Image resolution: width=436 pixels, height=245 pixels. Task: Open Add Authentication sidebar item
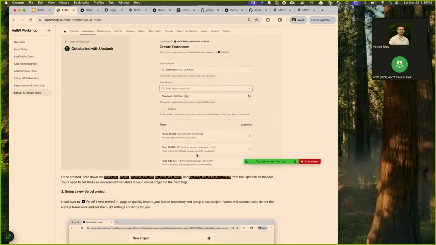click(x=25, y=64)
